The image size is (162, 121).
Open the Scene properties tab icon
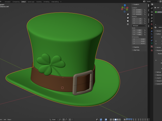152,21
